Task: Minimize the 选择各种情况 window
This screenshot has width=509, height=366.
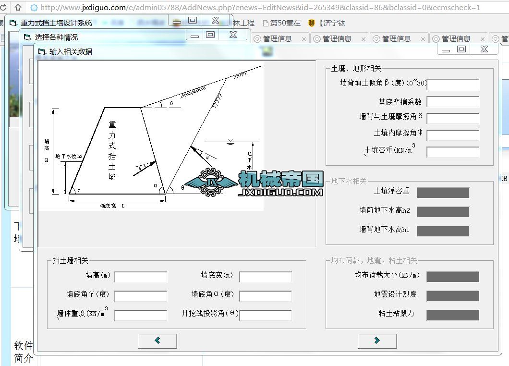Action: tap(195, 35)
